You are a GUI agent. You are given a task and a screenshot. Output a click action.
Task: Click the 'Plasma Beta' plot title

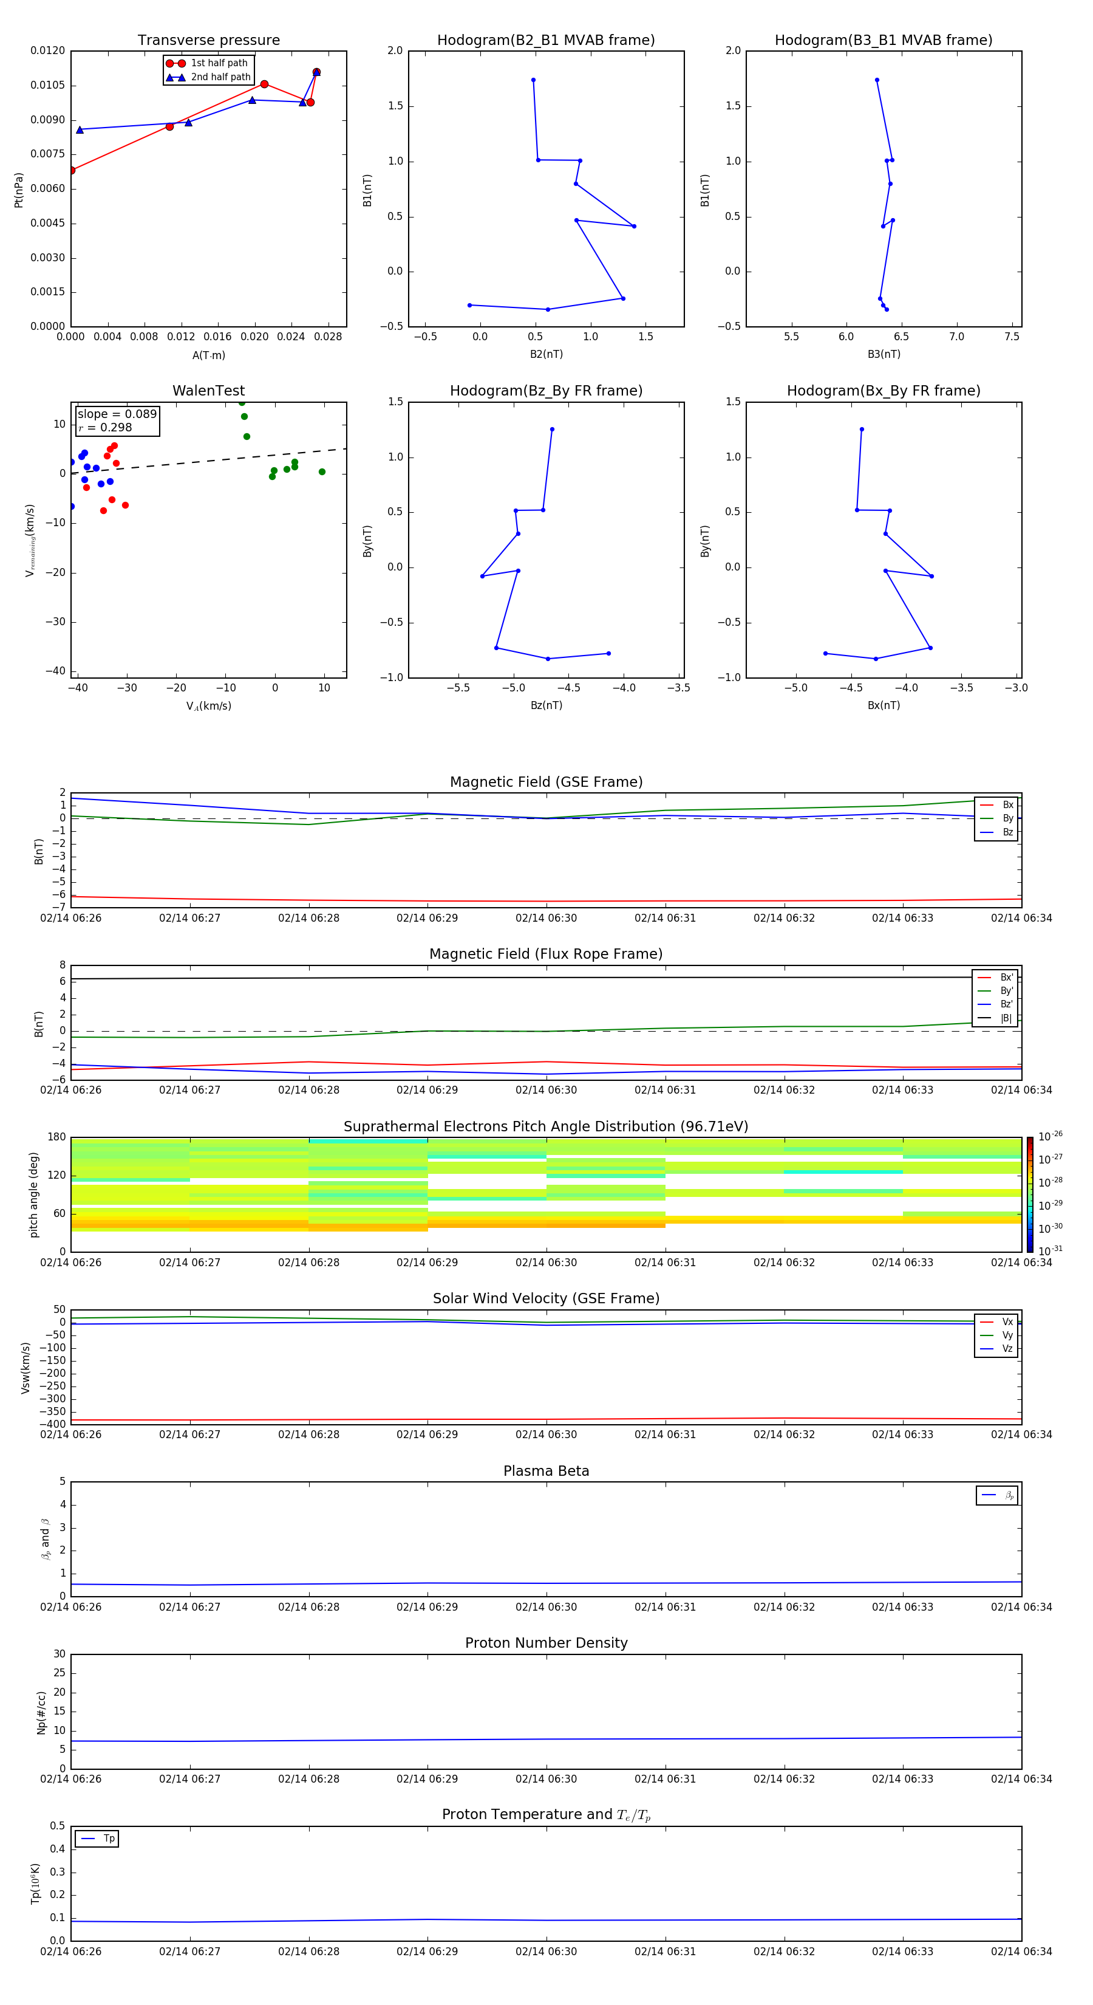click(546, 1472)
